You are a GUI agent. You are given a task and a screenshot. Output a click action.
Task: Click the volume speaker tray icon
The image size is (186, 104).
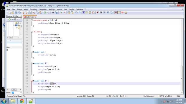click(171, 101)
